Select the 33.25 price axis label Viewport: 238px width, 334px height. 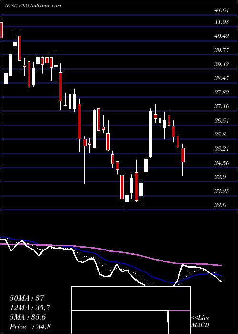222,191
